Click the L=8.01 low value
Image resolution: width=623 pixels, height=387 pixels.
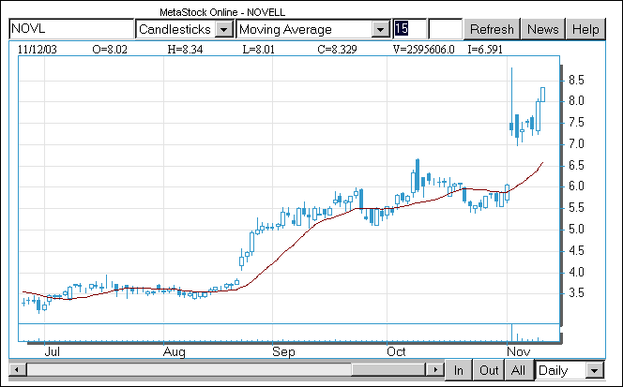[x=259, y=50]
